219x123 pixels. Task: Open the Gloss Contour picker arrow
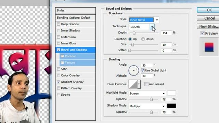[139, 84]
